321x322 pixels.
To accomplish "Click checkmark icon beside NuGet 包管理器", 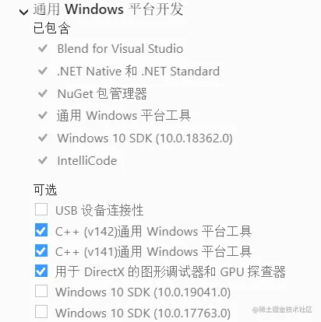I will (x=43, y=93).
